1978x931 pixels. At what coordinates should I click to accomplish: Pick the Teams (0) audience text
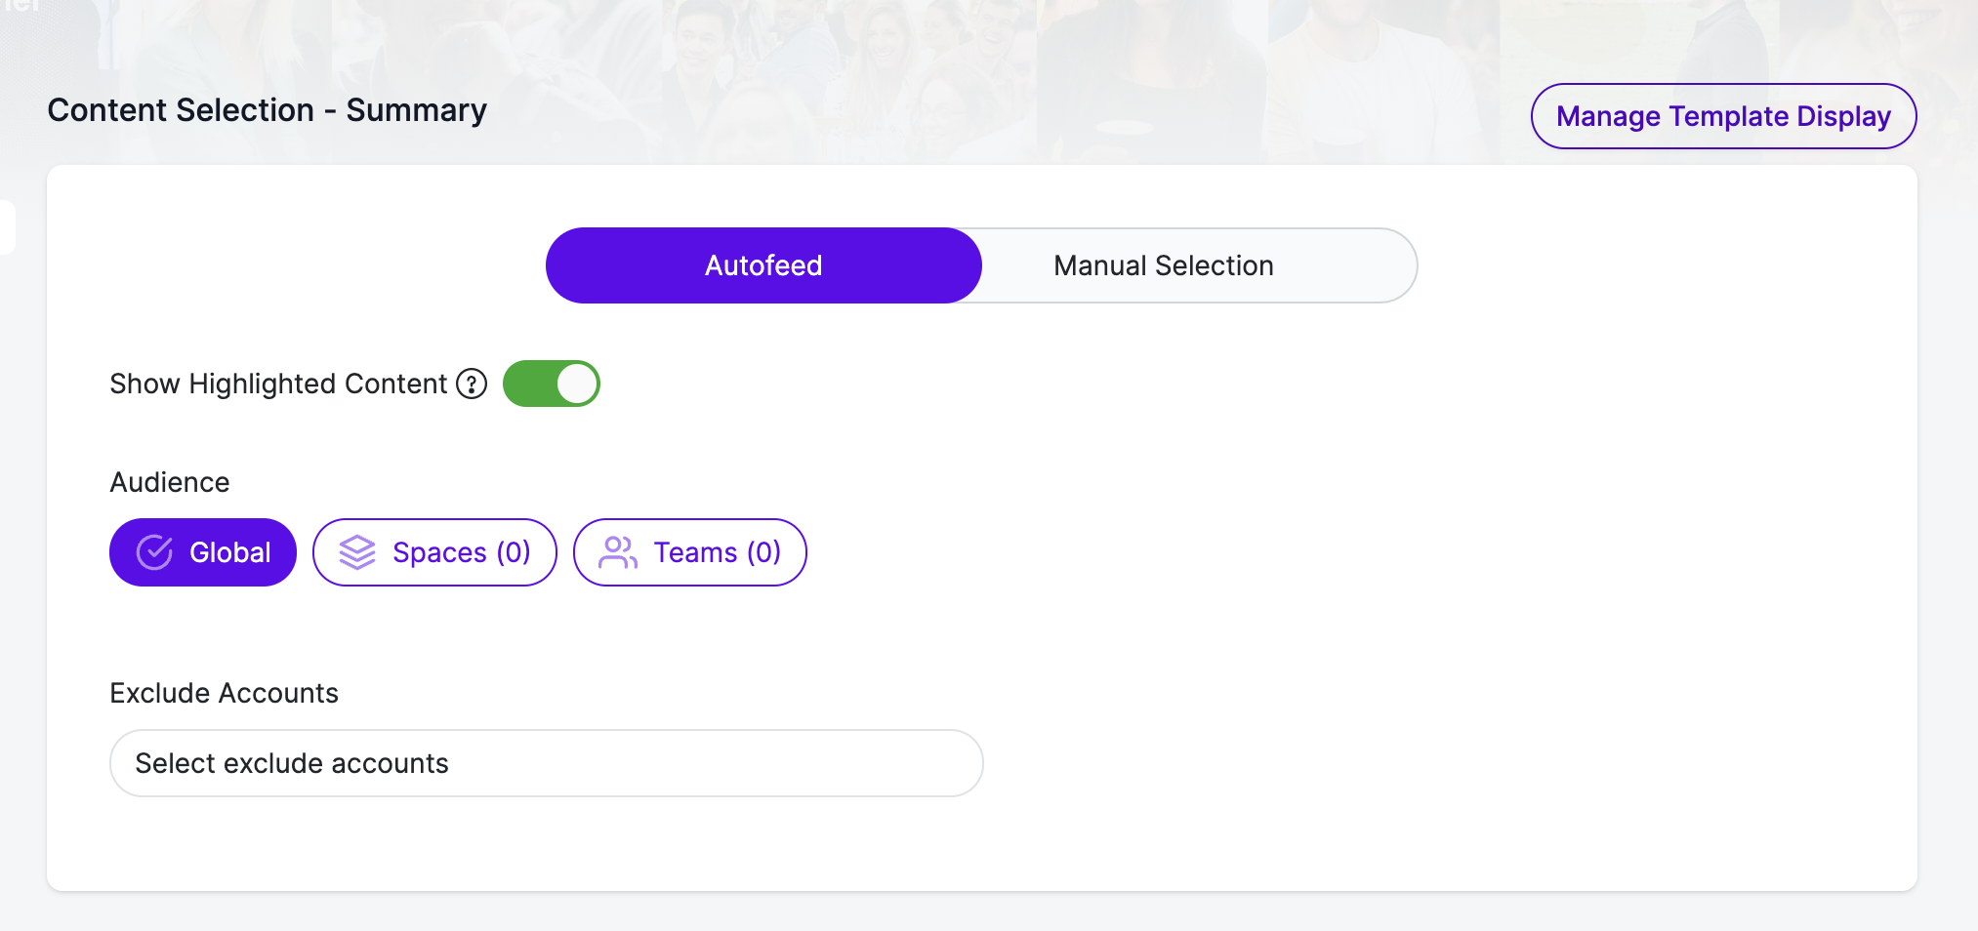(x=718, y=552)
